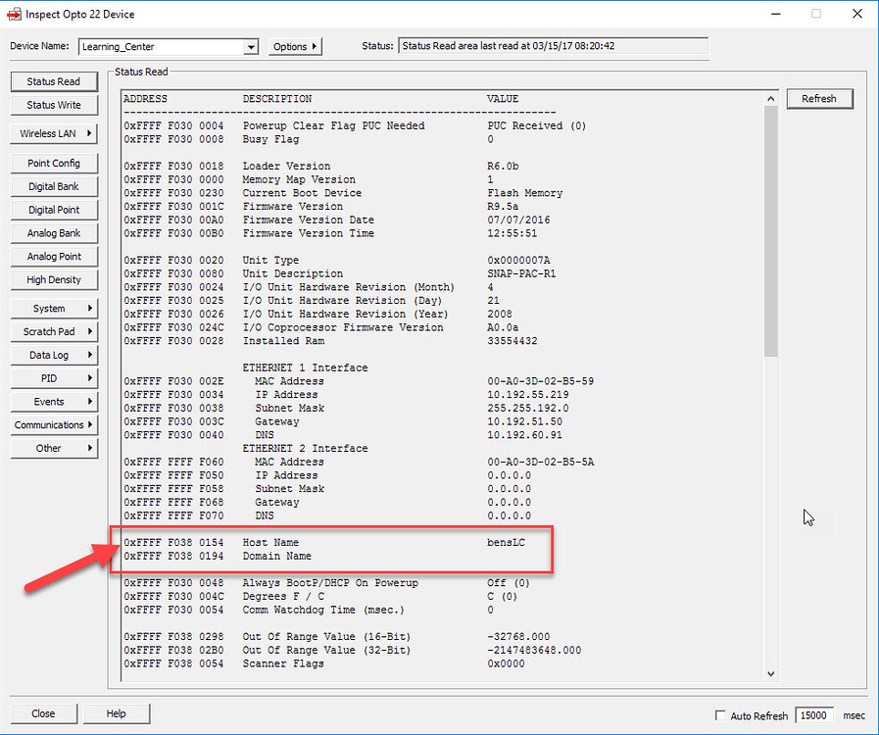
Task: Select Point Config
Action: [x=54, y=162]
